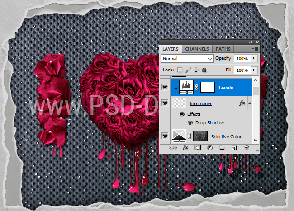Collapse the panel with double arrows

click(x=251, y=42)
